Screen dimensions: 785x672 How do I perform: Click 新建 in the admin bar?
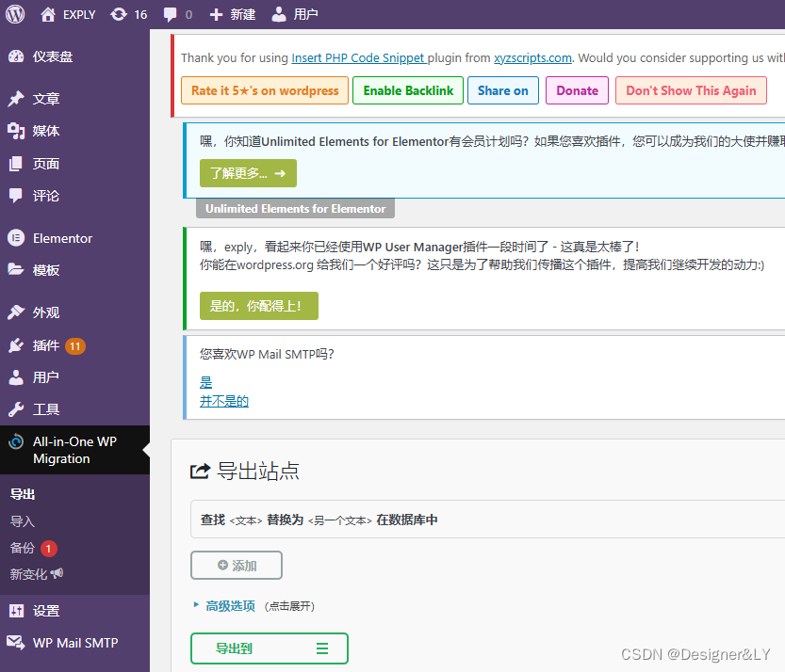coord(233,14)
